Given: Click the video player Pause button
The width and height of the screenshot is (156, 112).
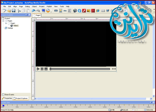Looking at the screenshot, I should point(42,69).
